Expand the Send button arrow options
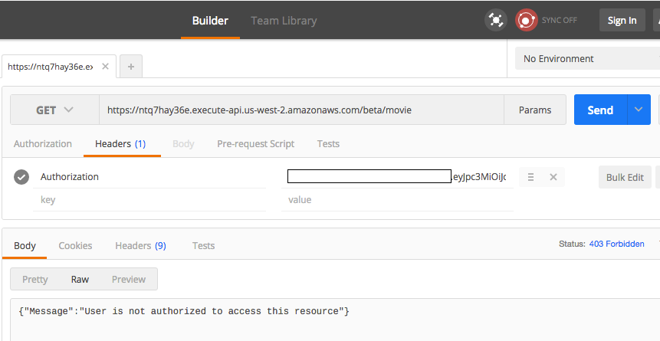This screenshot has width=660, height=341. (639, 110)
